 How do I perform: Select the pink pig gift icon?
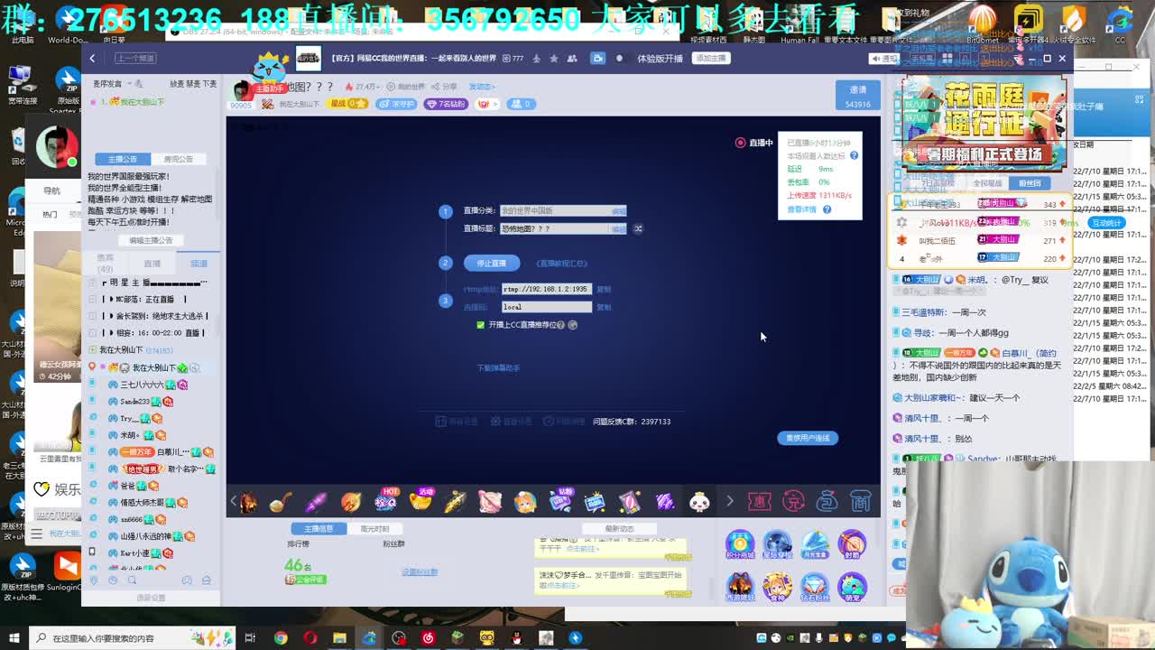490,501
